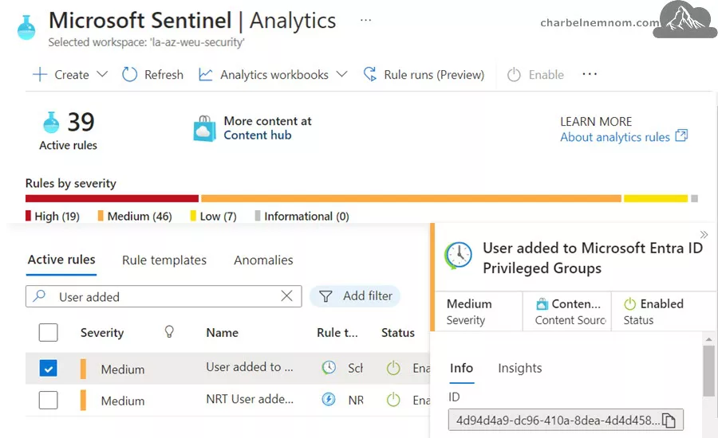Toggle the select-all checkbox in table header

[48, 332]
